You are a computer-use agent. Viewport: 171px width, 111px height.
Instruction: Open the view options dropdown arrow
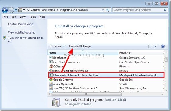click(155, 46)
